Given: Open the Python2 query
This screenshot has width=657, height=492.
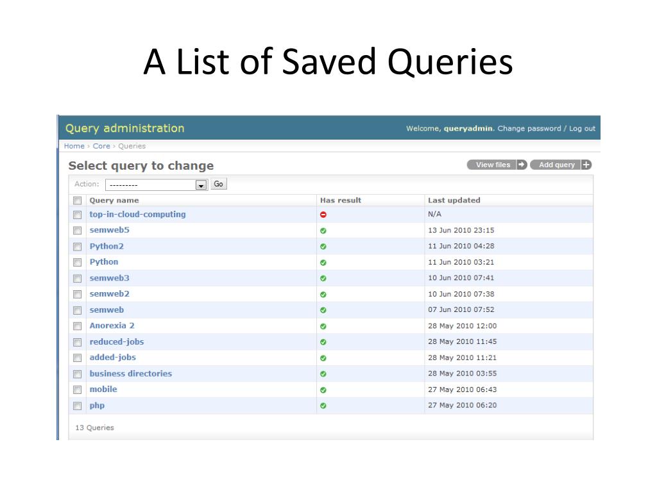Looking at the screenshot, I should [107, 247].
